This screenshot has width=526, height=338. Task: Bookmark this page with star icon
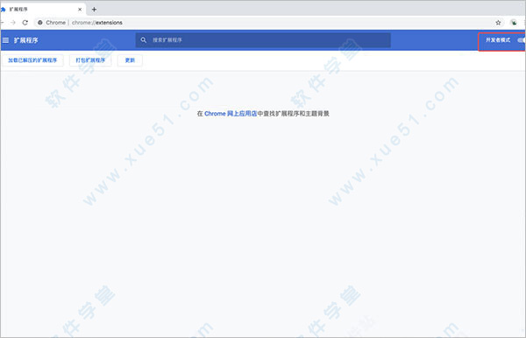click(498, 23)
